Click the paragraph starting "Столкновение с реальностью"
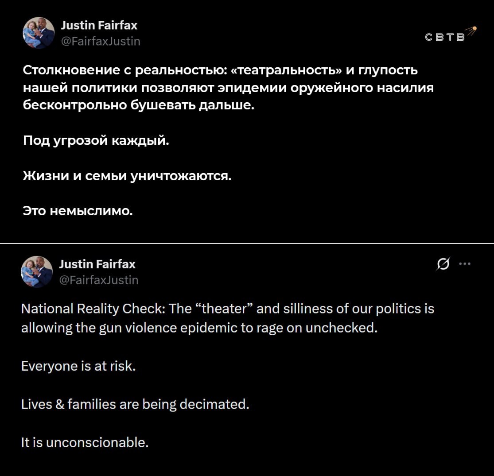Screen dimensions: 494x476 click(228, 89)
